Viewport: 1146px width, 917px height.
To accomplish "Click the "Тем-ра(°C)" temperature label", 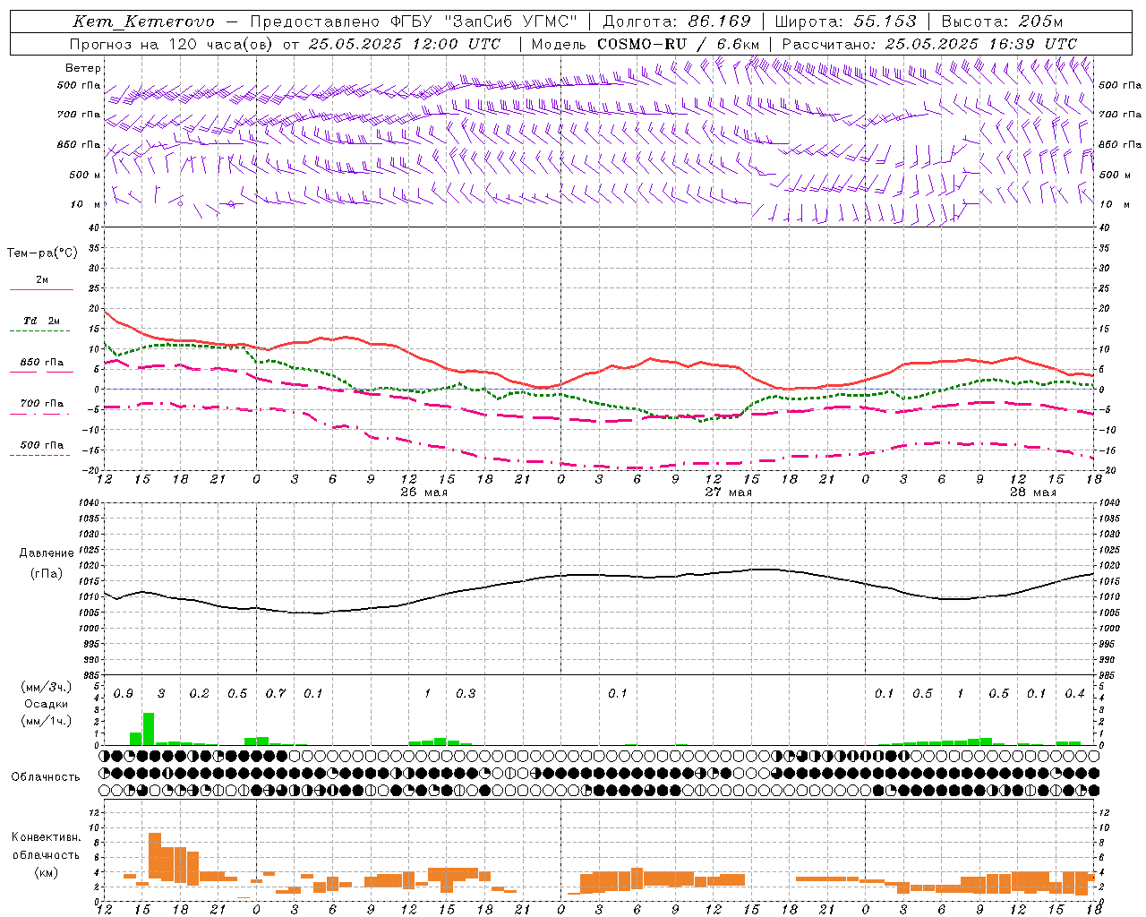I will (x=42, y=253).
